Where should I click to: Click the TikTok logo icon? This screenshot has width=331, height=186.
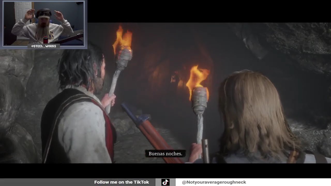tap(165, 182)
